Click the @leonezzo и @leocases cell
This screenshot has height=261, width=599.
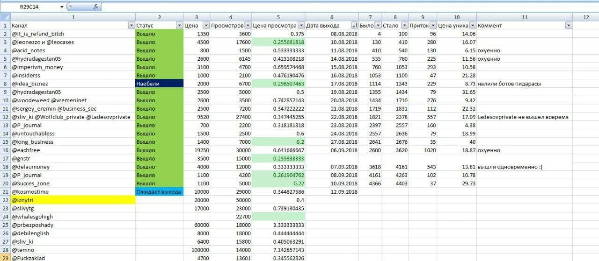[x=73, y=42]
